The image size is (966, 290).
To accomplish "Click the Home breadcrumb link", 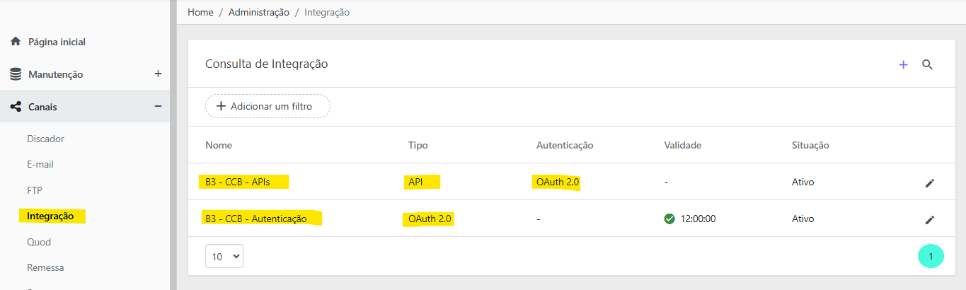I will 200,12.
